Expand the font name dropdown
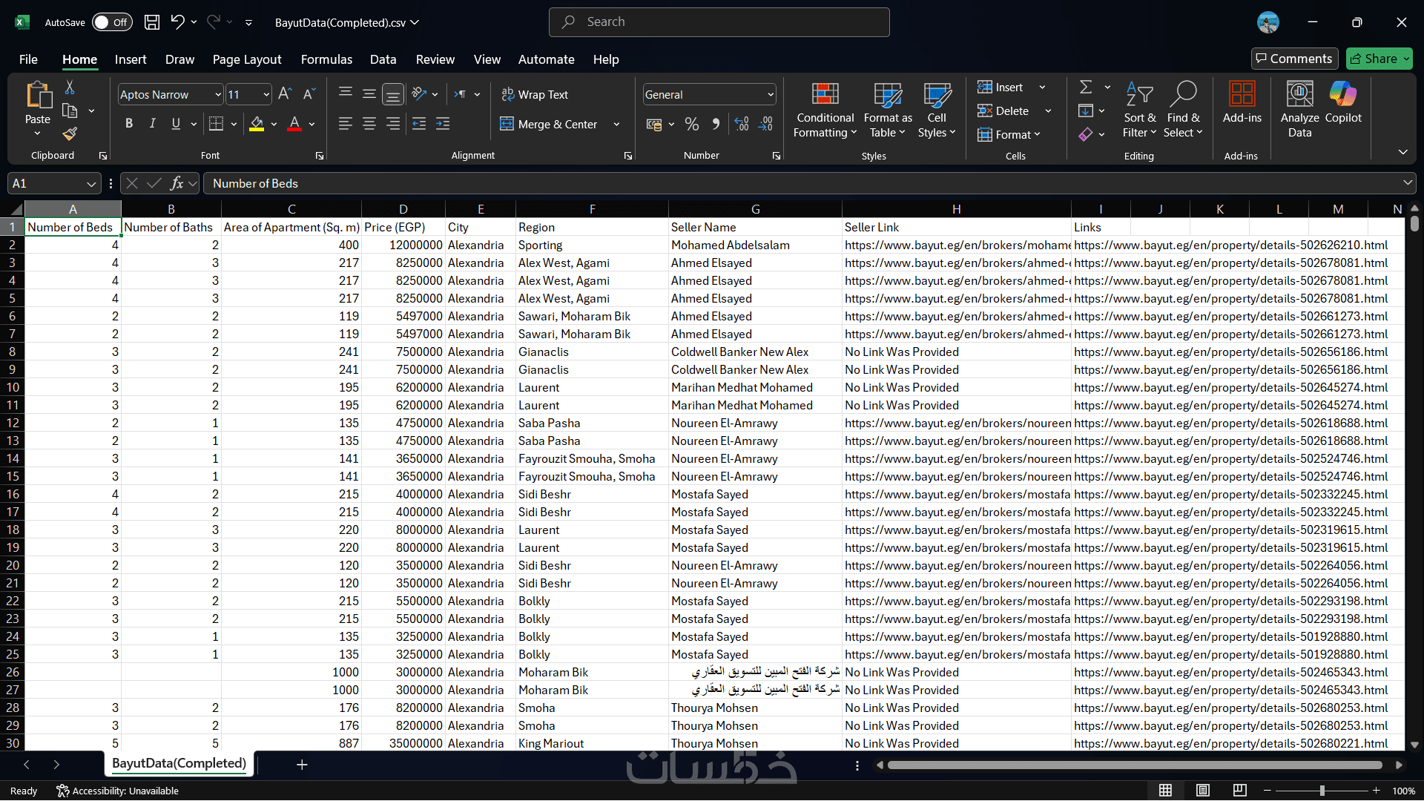1424x801 pixels. point(218,95)
